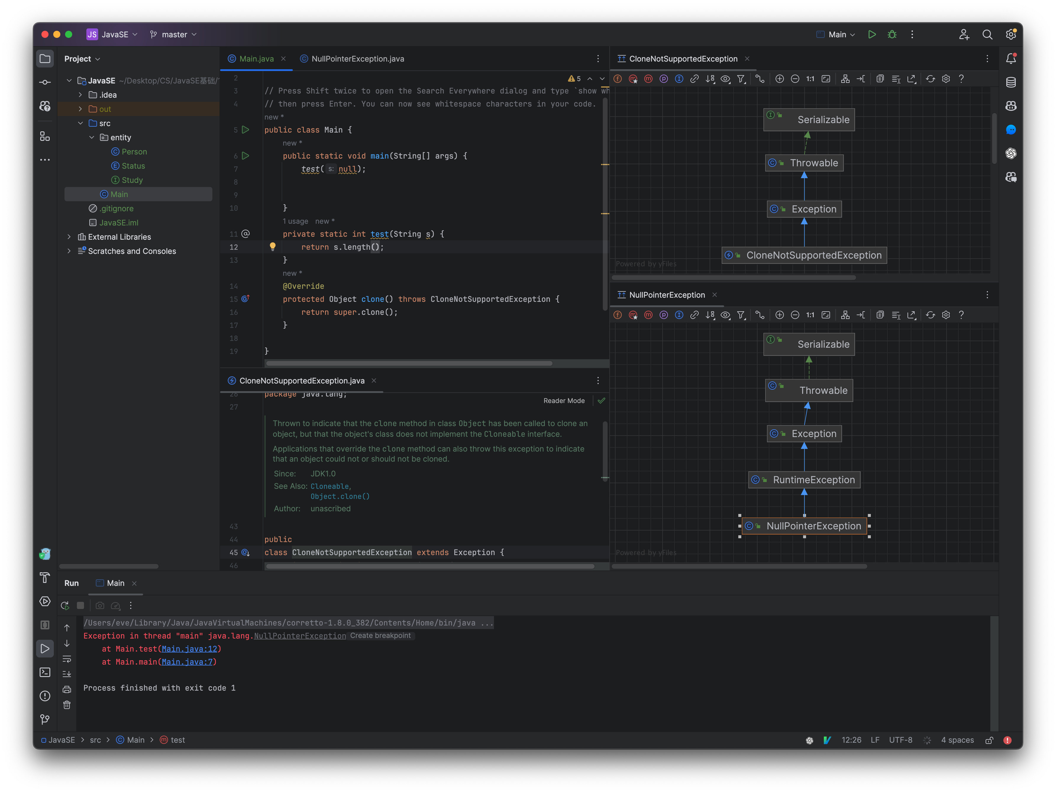Clear the Run console output
The height and width of the screenshot is (793, 1056).
[66, 705]
